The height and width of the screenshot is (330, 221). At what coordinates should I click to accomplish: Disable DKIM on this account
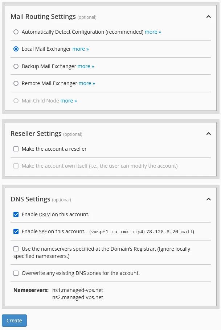[x=16, y=214]
